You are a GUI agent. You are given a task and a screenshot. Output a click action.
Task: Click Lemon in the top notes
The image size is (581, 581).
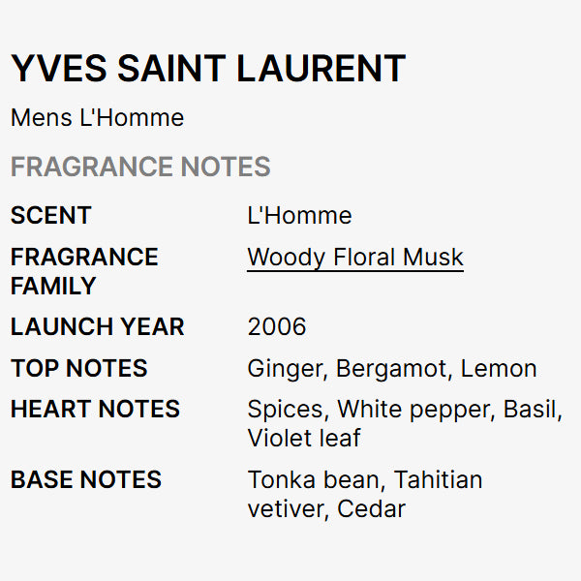pyautogui.click(x=499, y=368)
